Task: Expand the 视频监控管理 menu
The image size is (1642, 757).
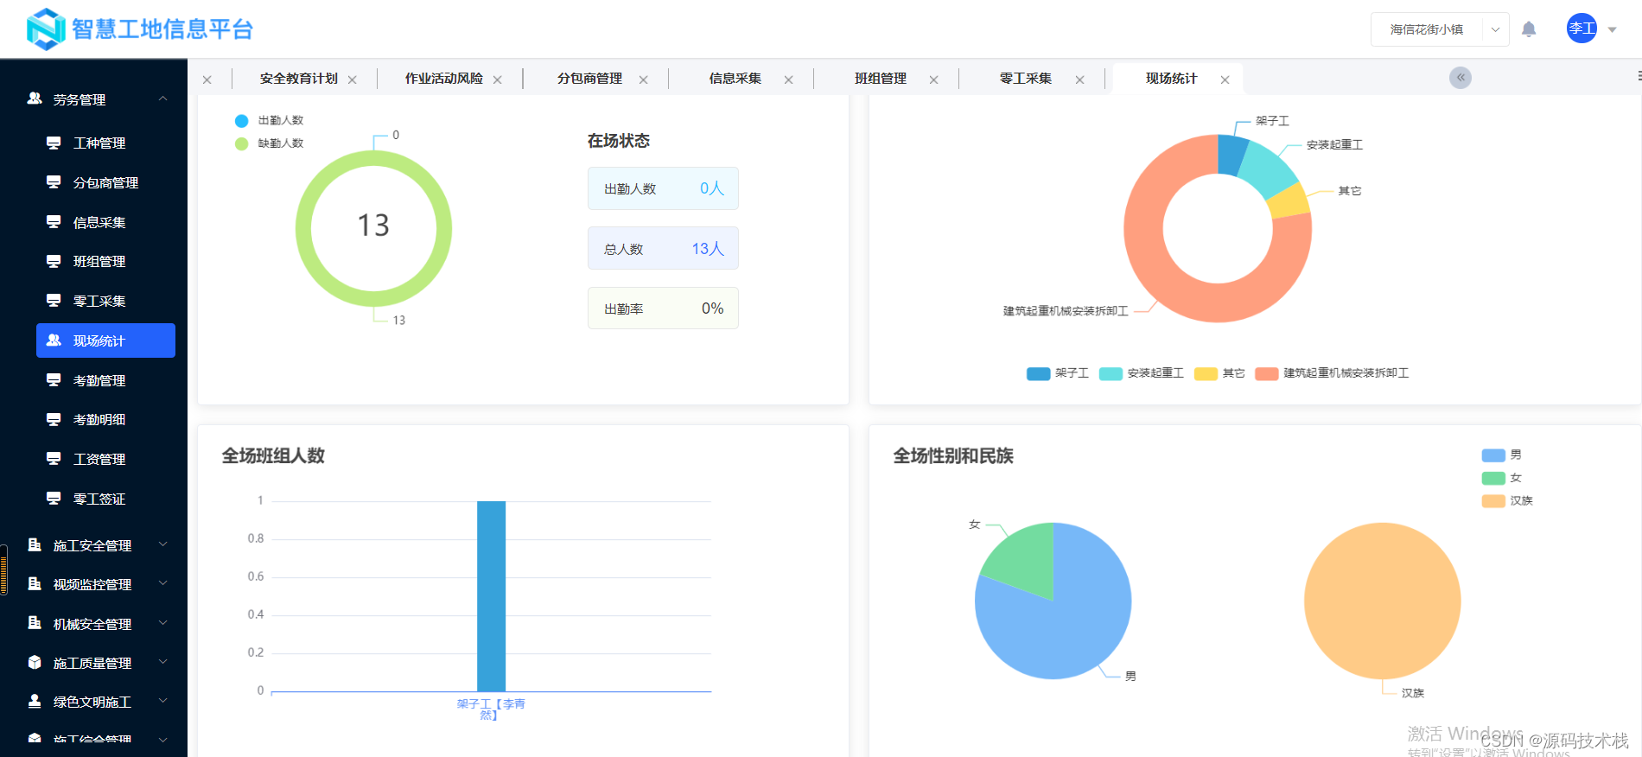Action: [x=162, y=583]
